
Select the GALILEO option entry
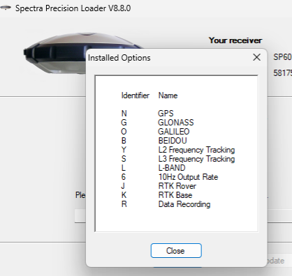point(174,132)
